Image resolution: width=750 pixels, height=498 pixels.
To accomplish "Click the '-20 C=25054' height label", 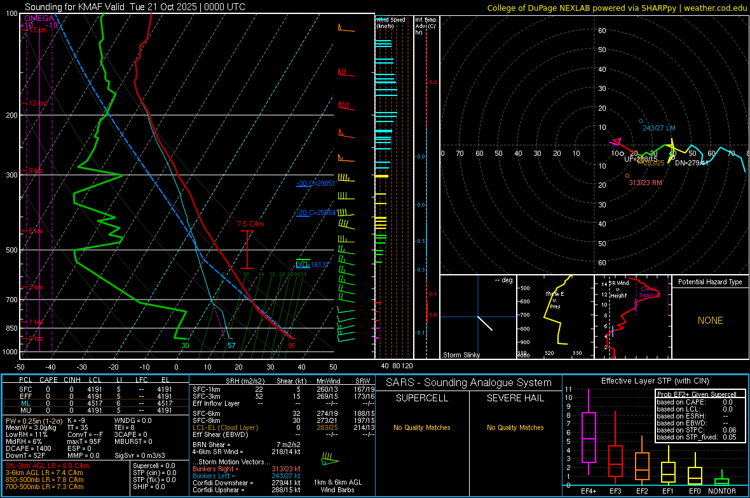I will 316,212.
